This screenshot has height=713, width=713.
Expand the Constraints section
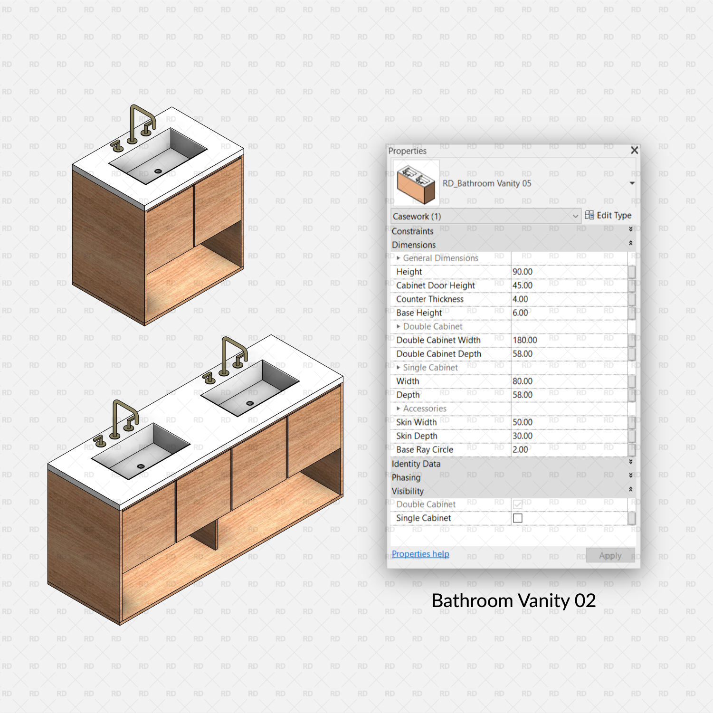pos(631,231)
